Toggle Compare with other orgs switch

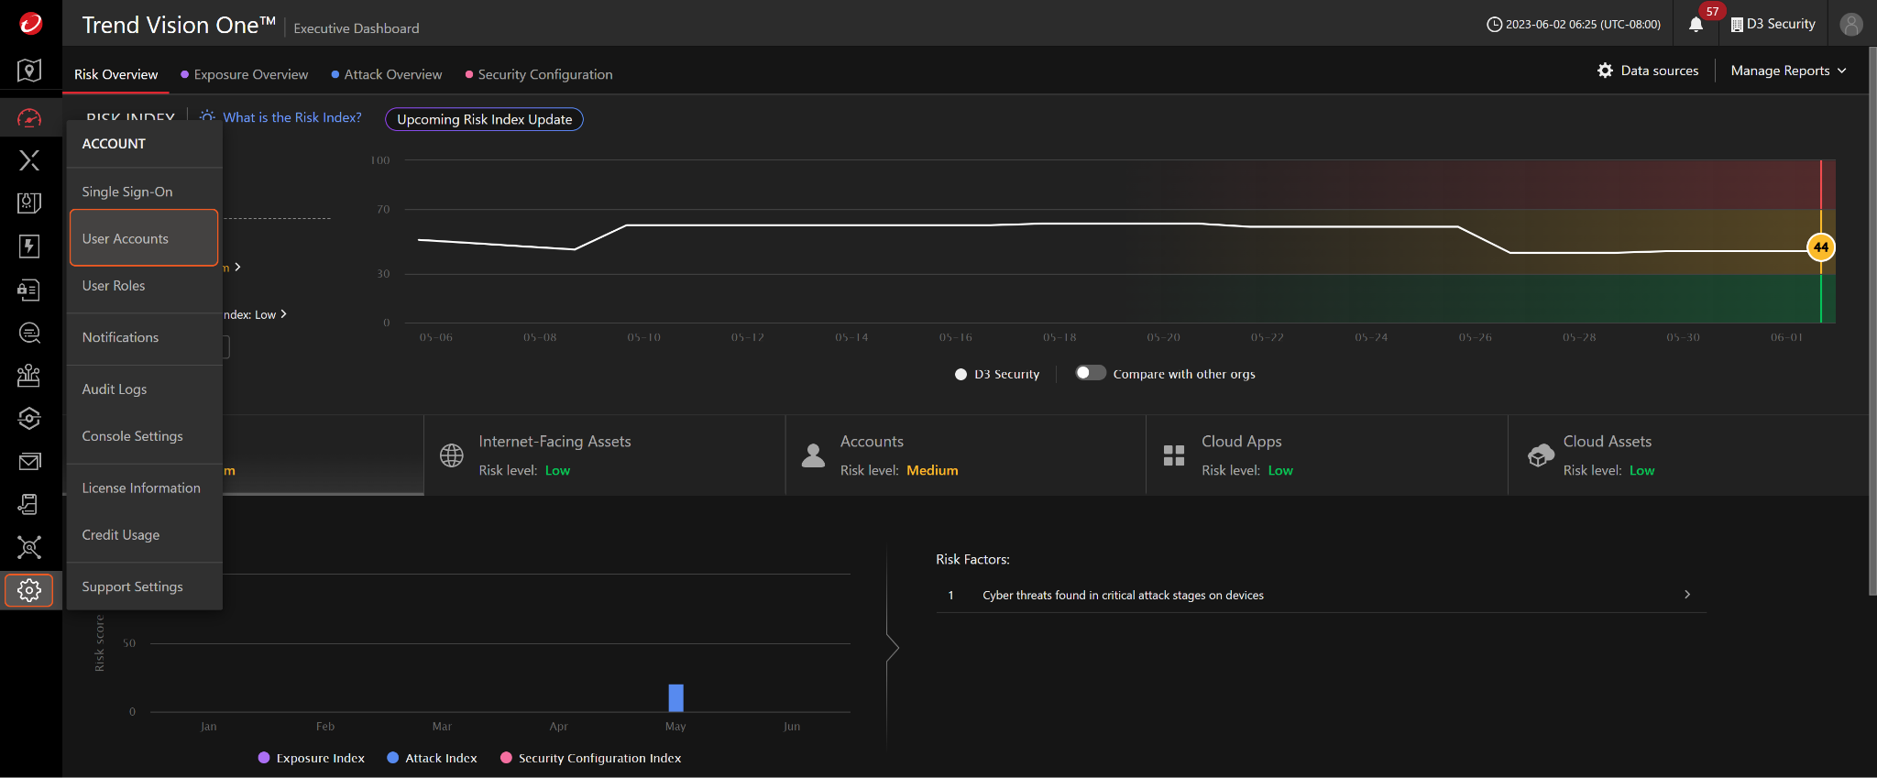[x=1090, y=373]
